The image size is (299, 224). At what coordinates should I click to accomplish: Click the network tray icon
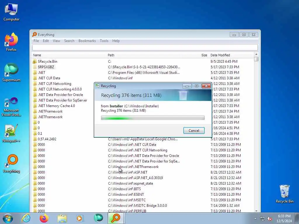(263, 219)
